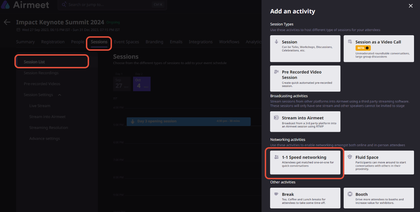Image resolution: width=420 pixels, height=212 pixels.
Task: Click the Booth icon
Action: tap(350, 194)
